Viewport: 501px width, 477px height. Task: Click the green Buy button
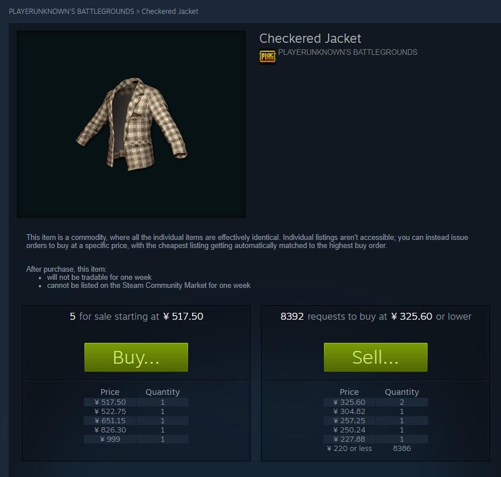136,357
